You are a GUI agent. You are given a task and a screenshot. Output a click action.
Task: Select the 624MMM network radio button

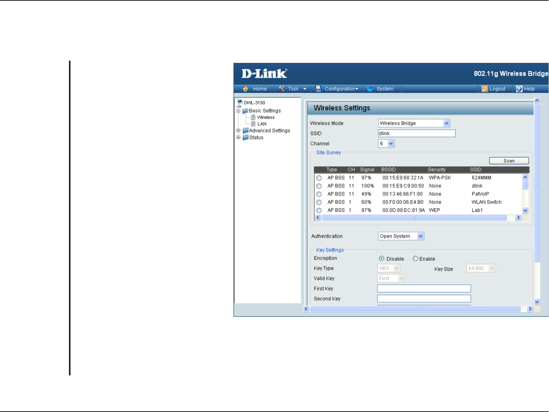pos(319,178)
